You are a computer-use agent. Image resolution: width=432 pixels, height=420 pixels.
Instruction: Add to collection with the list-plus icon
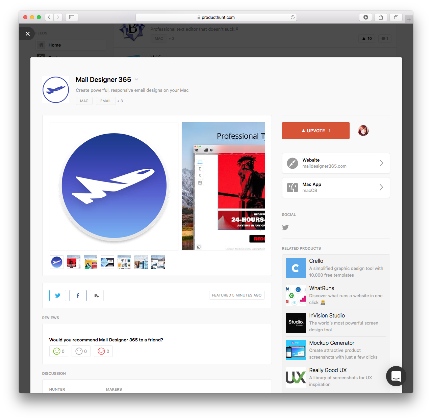pos(97,296)
